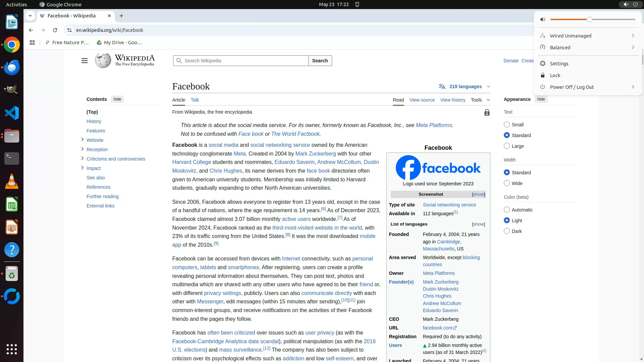Click the browser back arrow
Viewport: 644px width, 362px height.
pyautogui.click(x=31, y=30)
